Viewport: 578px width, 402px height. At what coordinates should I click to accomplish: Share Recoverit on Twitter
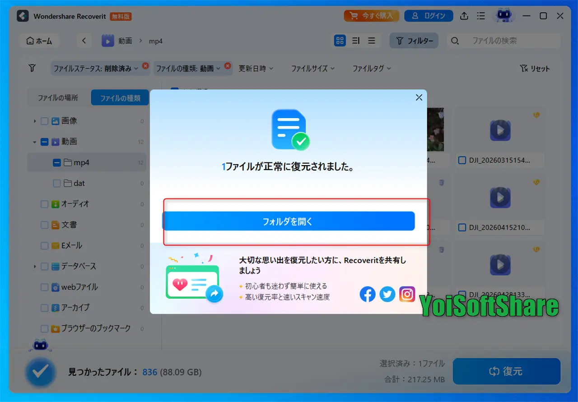(x=387, y=295)
